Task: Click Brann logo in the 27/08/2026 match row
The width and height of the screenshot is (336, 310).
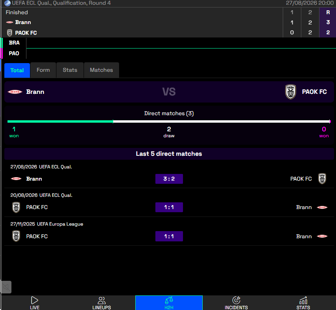Action: pos(16,179)
